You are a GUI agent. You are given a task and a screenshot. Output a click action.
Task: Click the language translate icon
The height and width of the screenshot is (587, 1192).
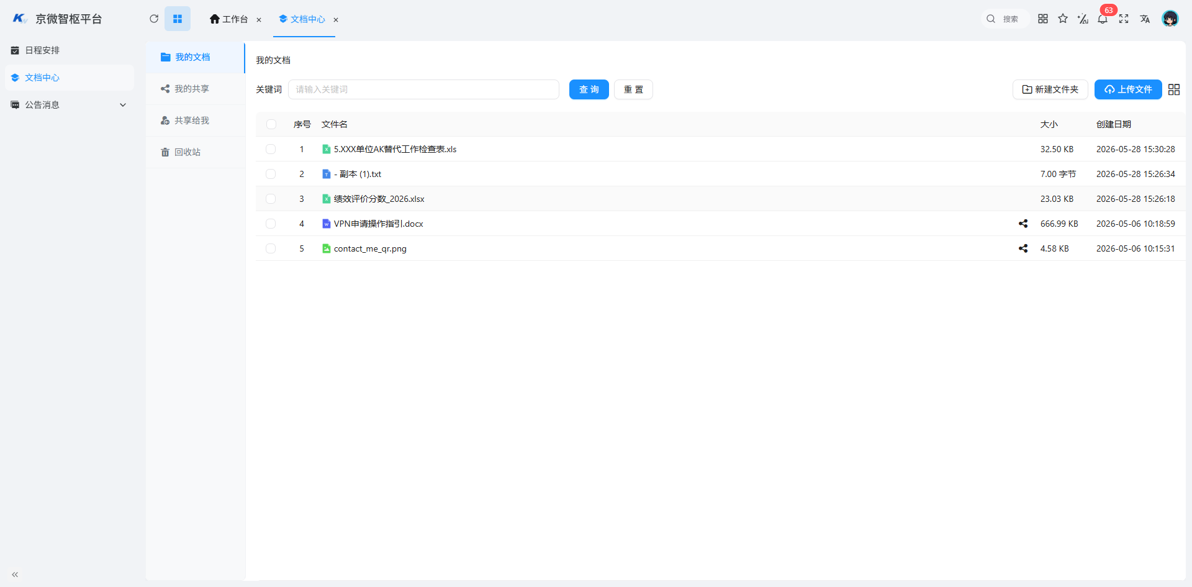coord(1145,19)
